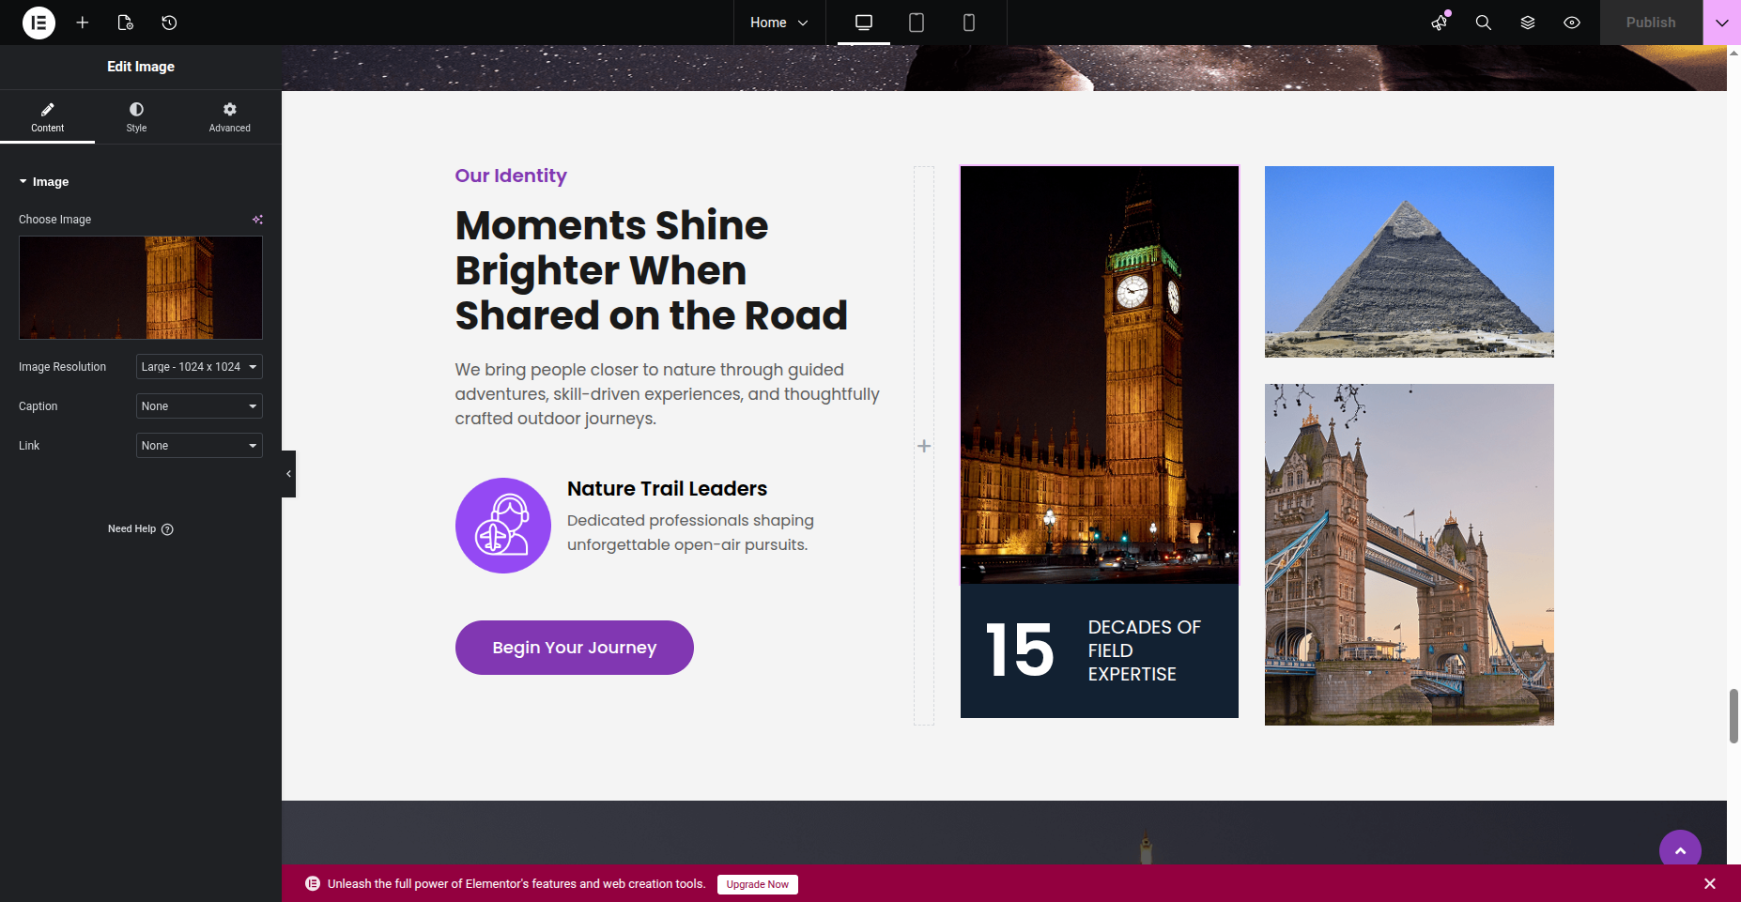Open the Finder search icon
The height and width of the screenshot is (902, 1741).
tap(1483, 23)
